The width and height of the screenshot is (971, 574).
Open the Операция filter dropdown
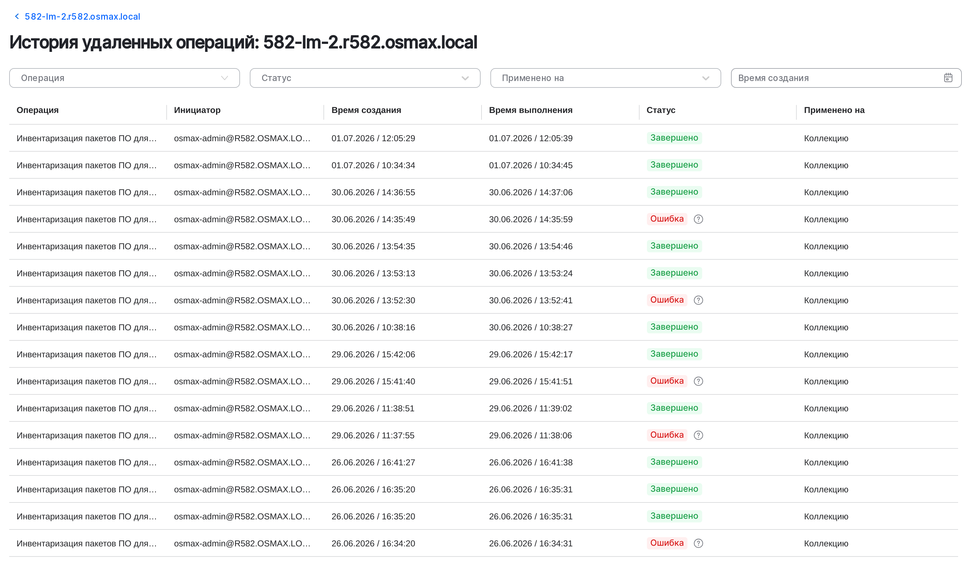pyautogui.click(x=125, y=78)
